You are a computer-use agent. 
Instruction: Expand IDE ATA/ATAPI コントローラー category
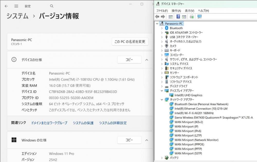click(162, 33)
